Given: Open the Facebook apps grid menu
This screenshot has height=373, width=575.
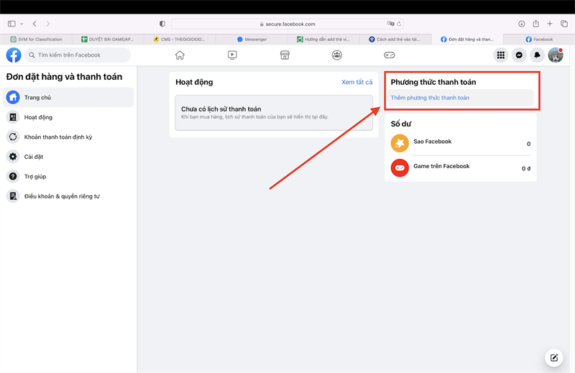Looking at the screenshot, I should pos(501,55).
